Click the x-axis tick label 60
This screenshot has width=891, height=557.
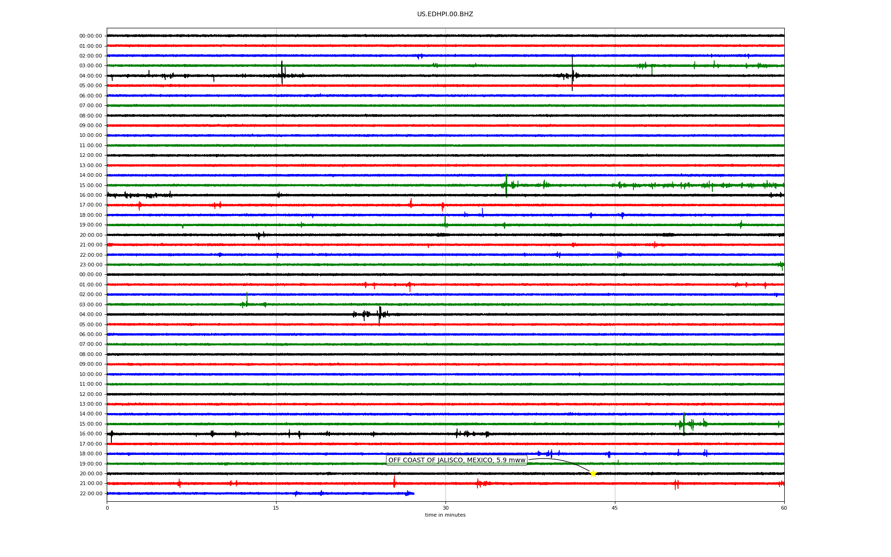[x=784, y=508]
